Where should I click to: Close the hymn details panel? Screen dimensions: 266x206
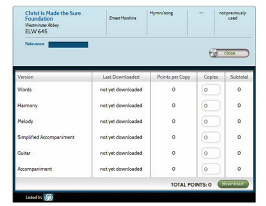[229, 53]
